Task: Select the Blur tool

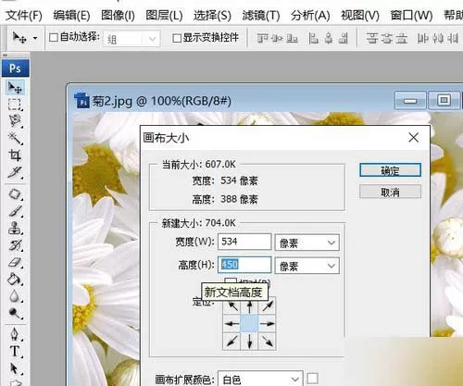Action: (15, 296)
